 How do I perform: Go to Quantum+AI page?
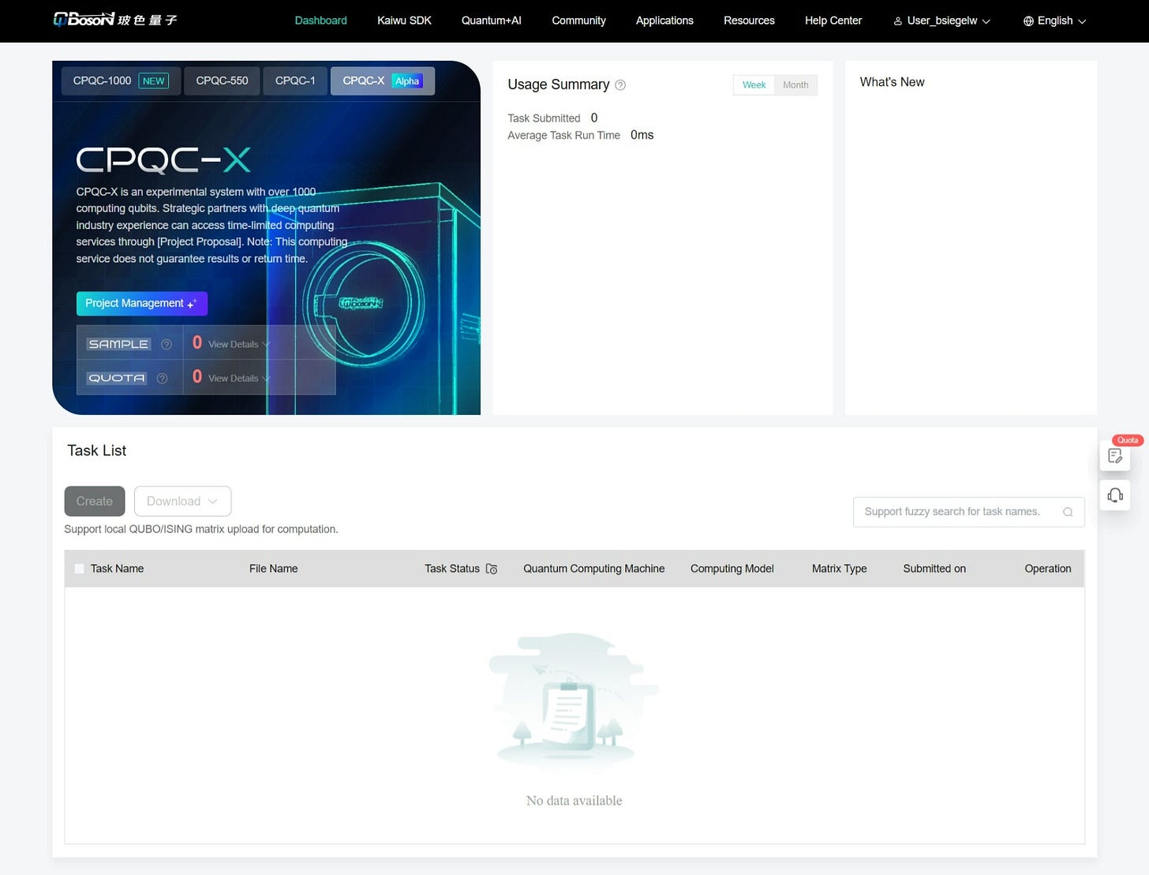[x=491, y=21]
